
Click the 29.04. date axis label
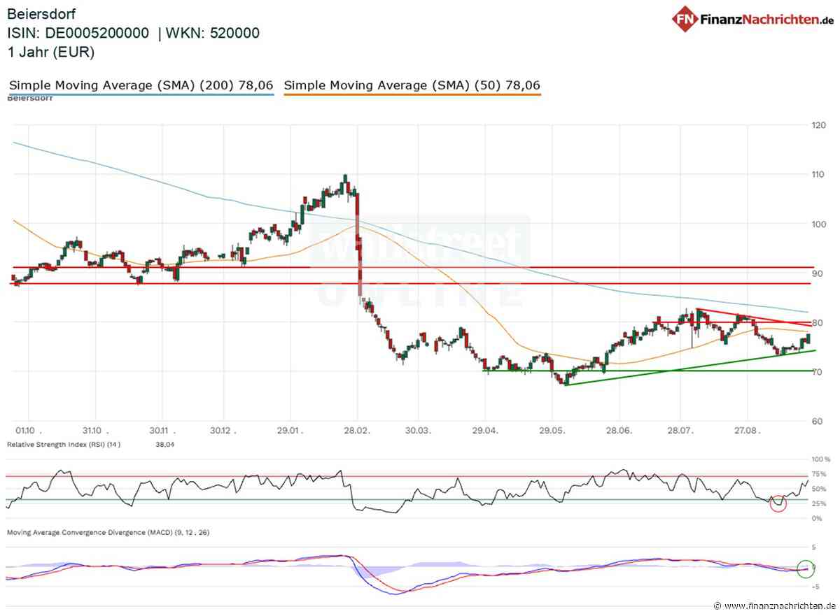point(484,429)
